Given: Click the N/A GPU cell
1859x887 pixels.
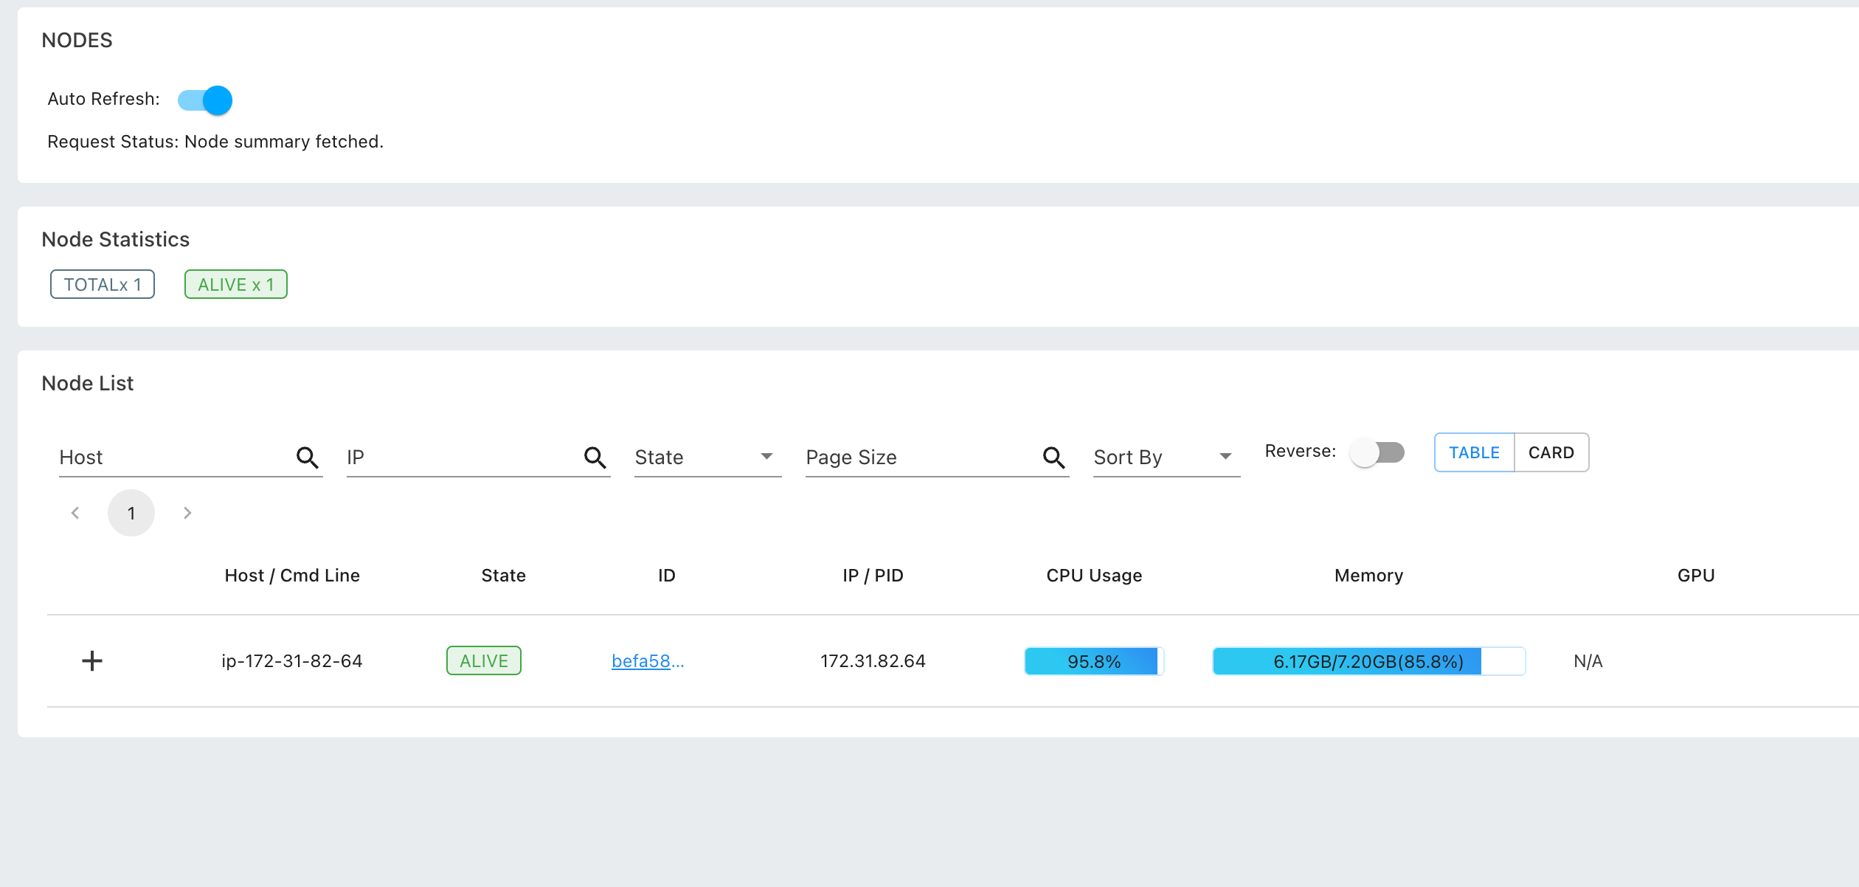Looking at the screenshot, I should pyautogui.click(x=1588, y=661).
